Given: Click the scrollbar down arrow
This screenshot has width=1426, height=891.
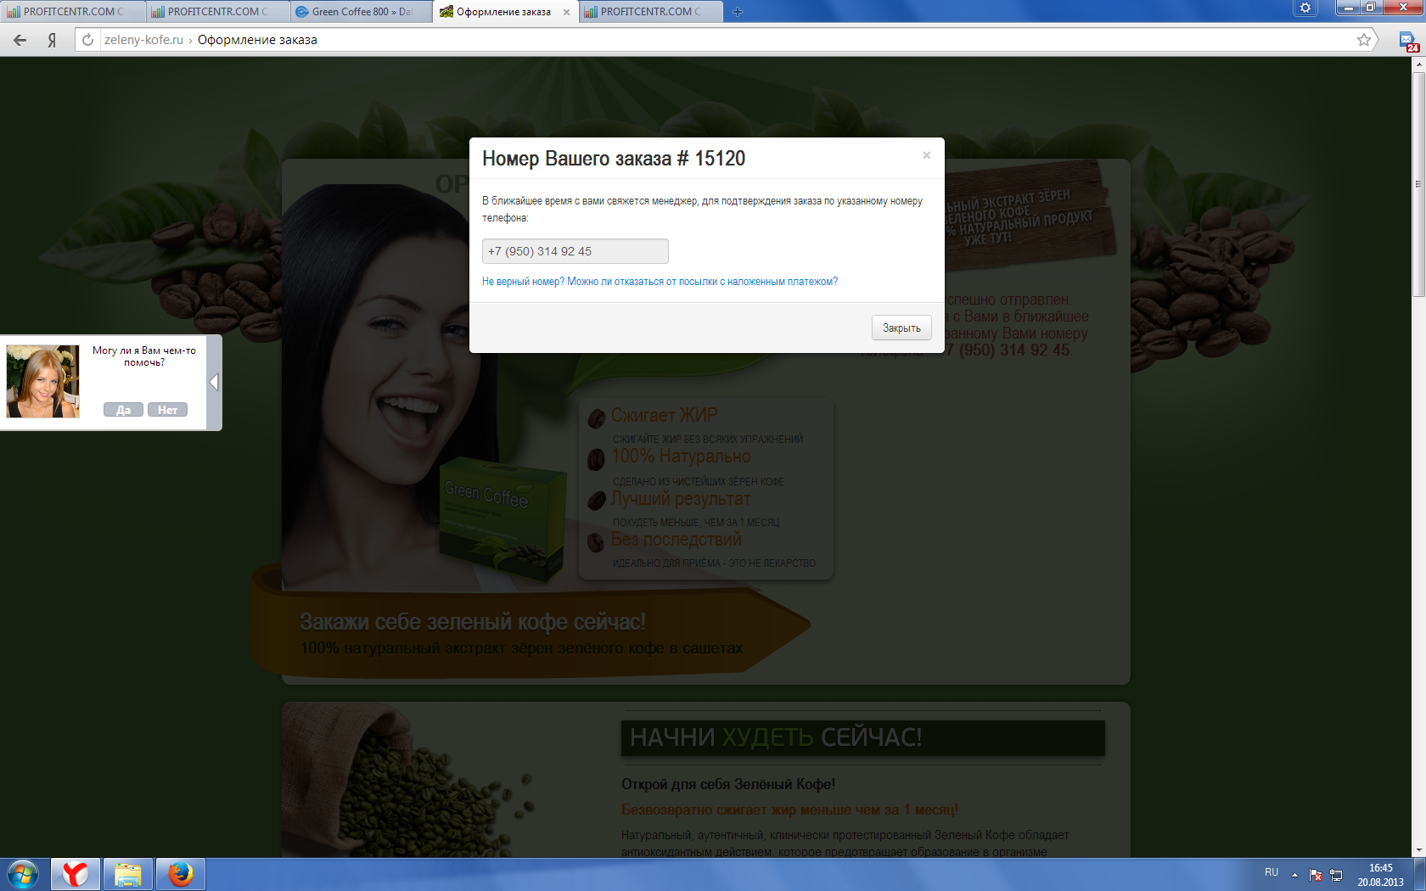Looking at the screenshot, I should (x=1418, y=850).
